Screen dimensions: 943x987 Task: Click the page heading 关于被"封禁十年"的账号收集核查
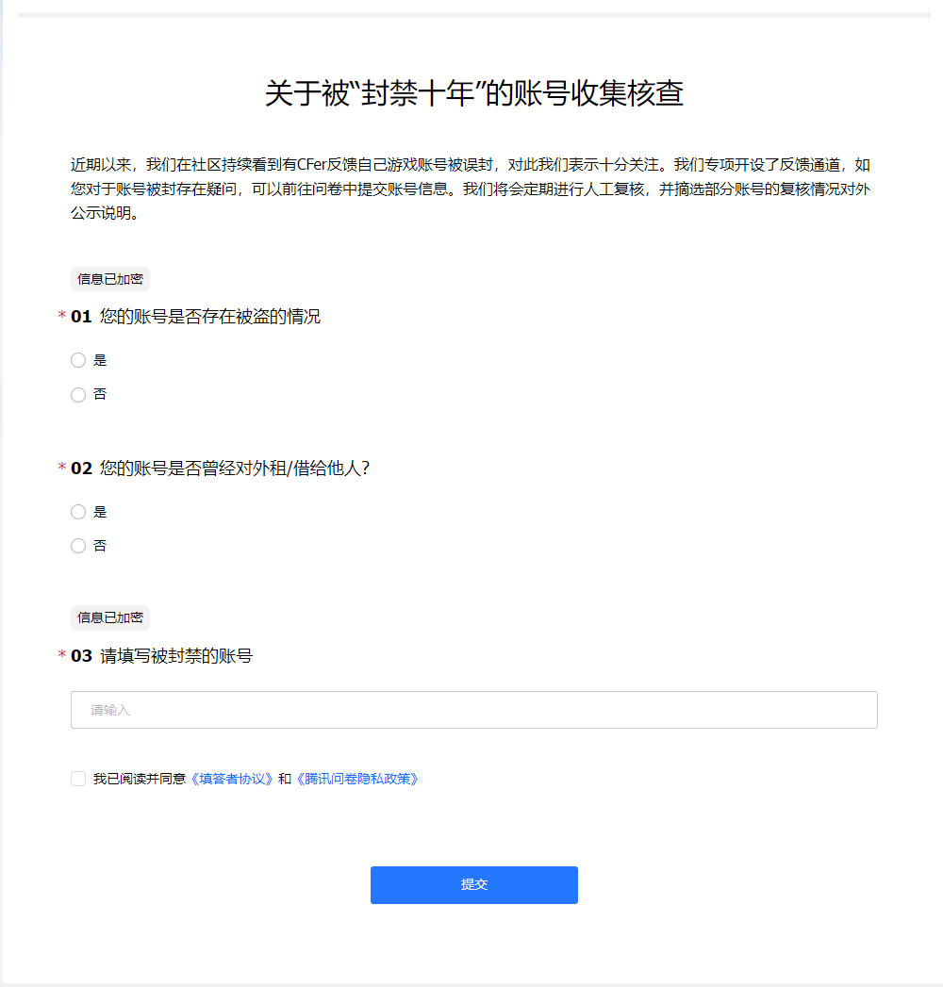pos(474,93)
